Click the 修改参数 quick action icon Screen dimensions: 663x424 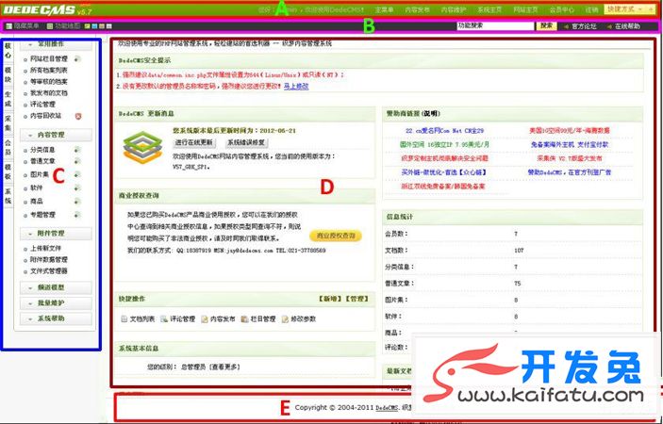click(285, 318)
